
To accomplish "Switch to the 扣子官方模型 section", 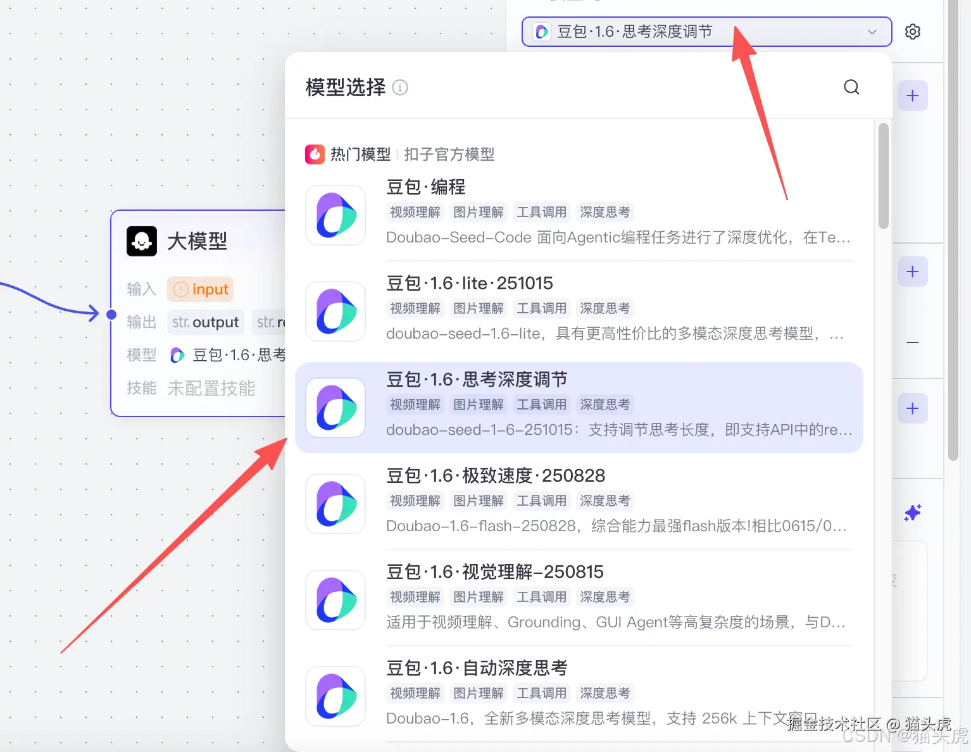I will [449, 154].
